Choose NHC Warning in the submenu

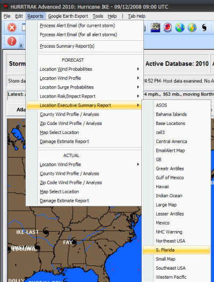tap(177, 232)
